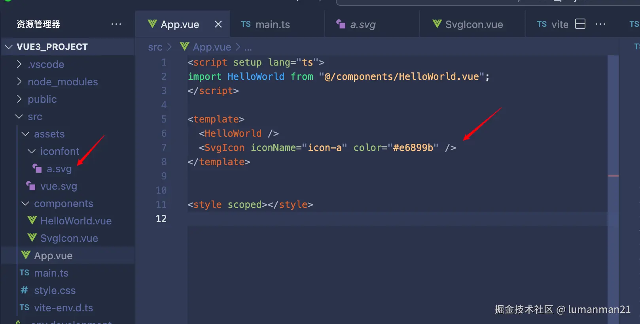Screen dimensions: 640x324
Task: Close the App.vue editor tab
Action: click(218, 24)
